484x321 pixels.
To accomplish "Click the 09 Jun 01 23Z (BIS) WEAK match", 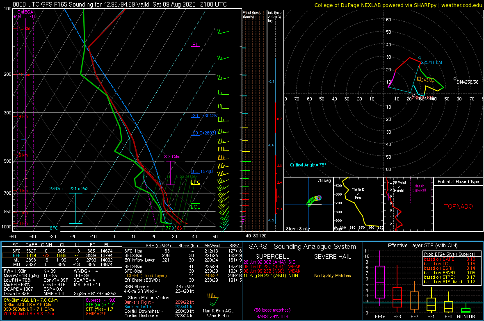I will [272, 266].
